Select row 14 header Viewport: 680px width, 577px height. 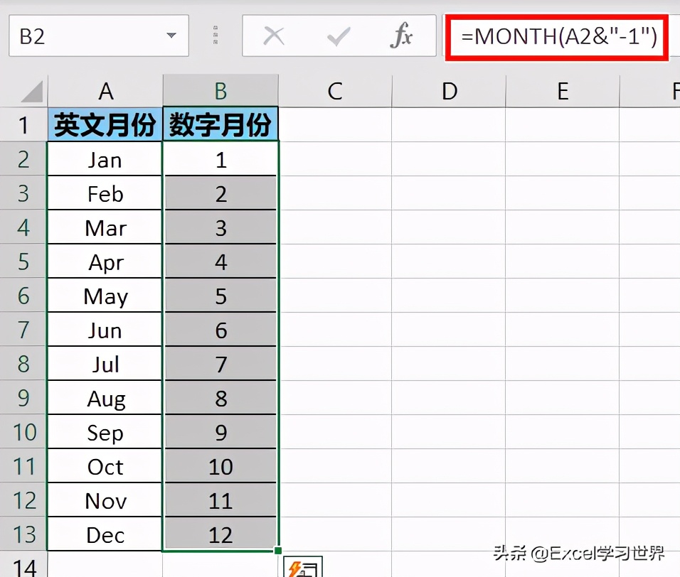tap(23, 565)
